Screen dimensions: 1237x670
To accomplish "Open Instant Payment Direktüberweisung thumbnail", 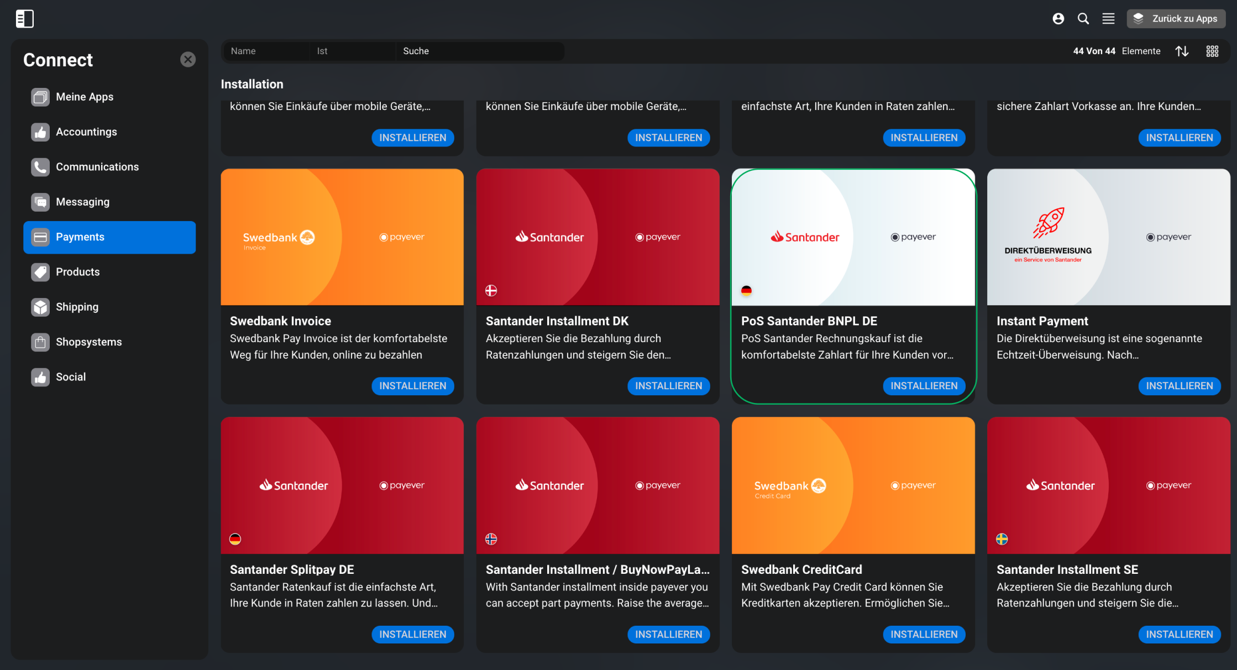I will (x=1108, y=237).
